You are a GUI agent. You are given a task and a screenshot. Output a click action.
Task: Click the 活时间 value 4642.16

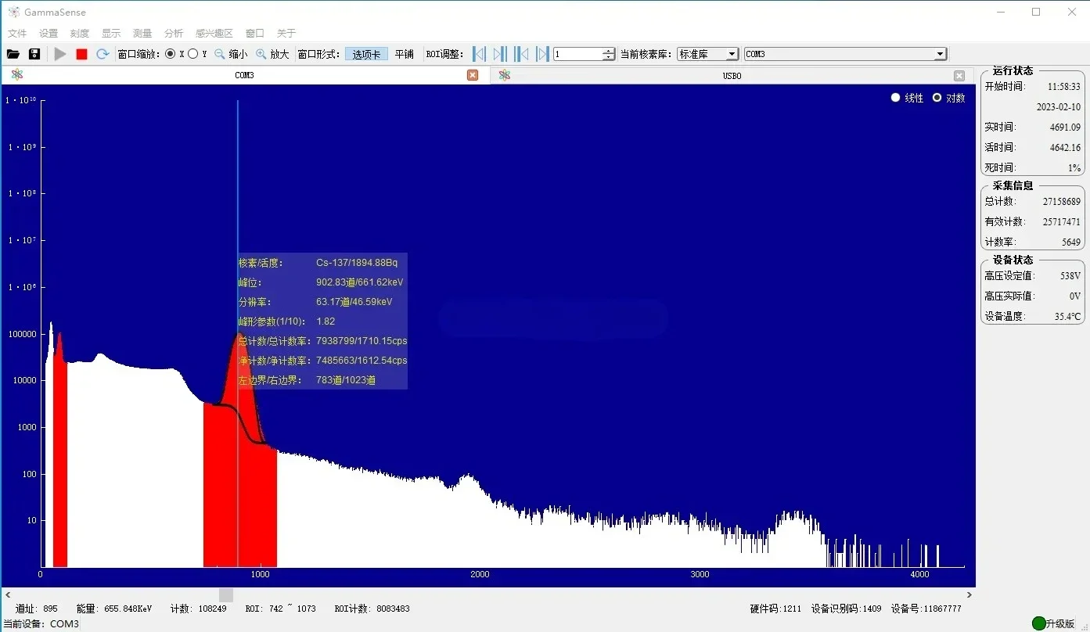tap(1065, 148)
